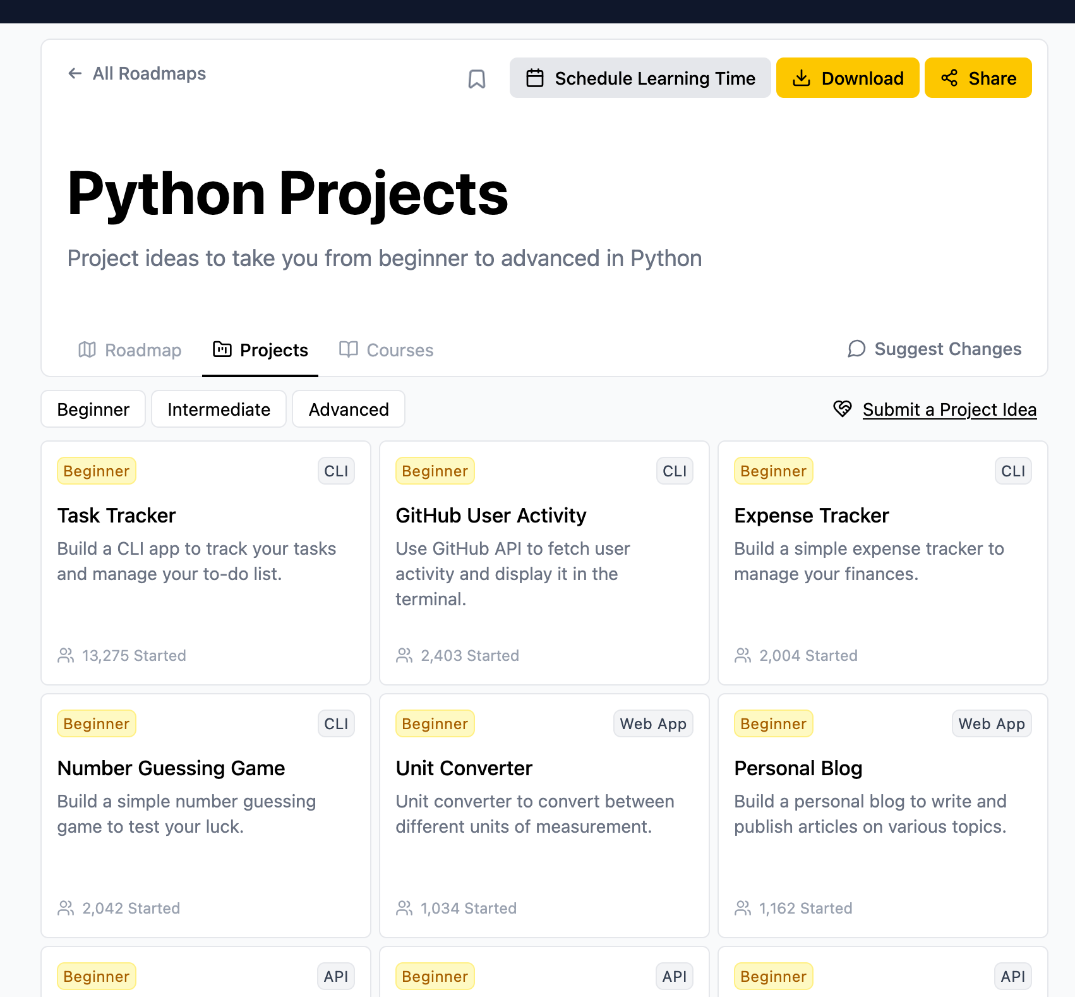Click the calendar icon in Schedule Learning Time
This screenshot has width=1075, height=997.
point(535,78)
